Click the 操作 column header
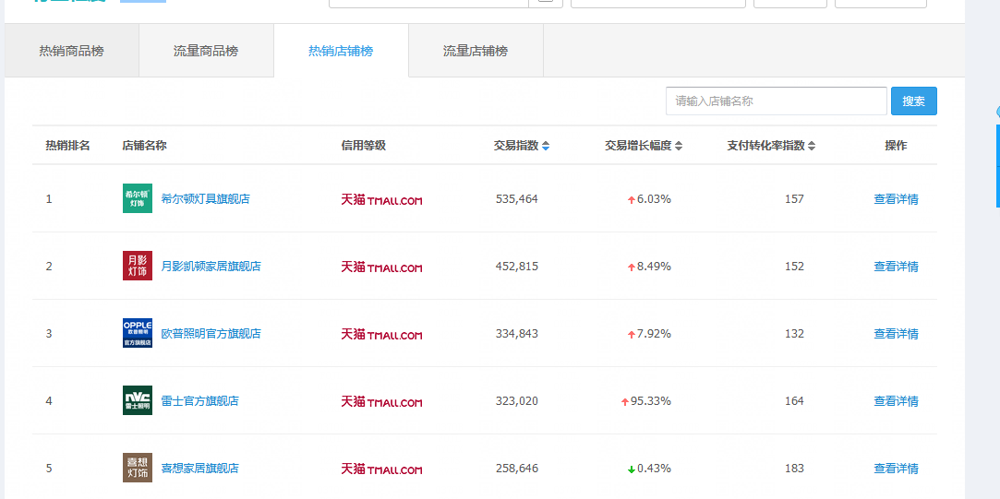Screen dimensions: 1000x499 coord(896,146)
